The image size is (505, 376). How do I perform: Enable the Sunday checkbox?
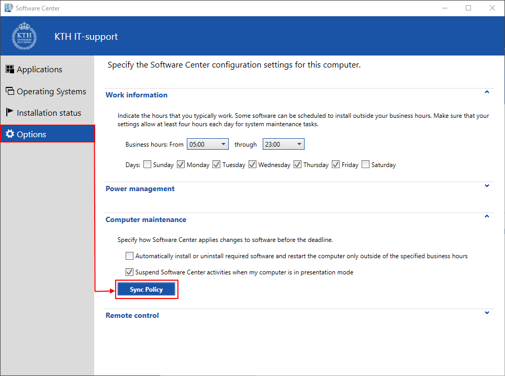(148, 164)
